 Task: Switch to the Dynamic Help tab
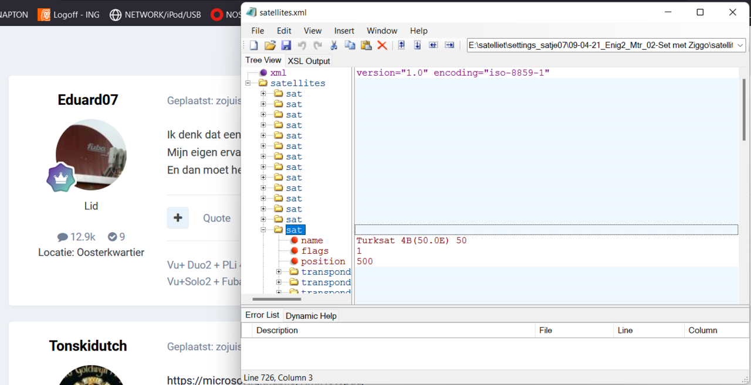pyautogui.click(x=311, y=316)
